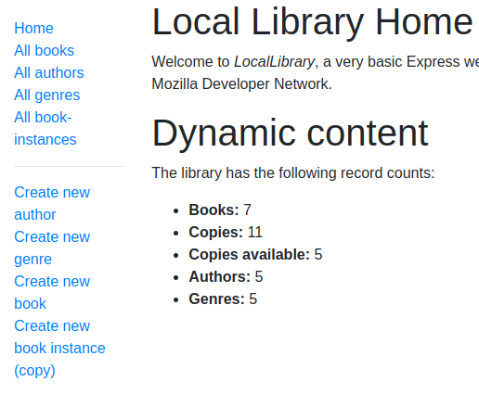The image size is (479, 394).
Task: Click the italic LocalLibrary word
Action: [x=274, y=62]
